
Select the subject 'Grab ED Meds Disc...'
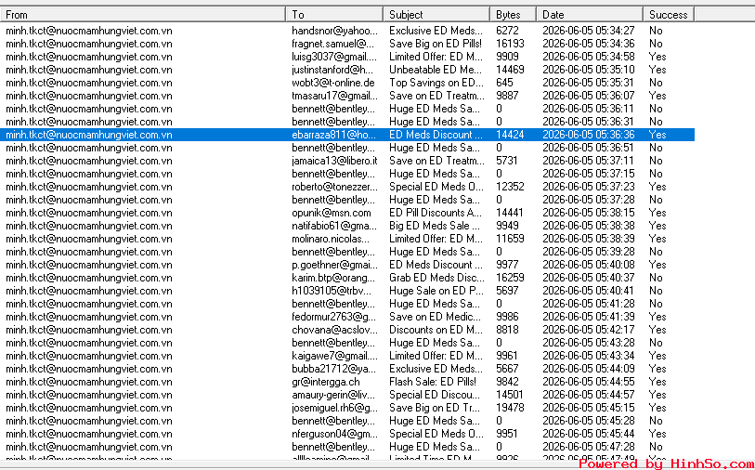pyautogui.click(x=436, y=278)
